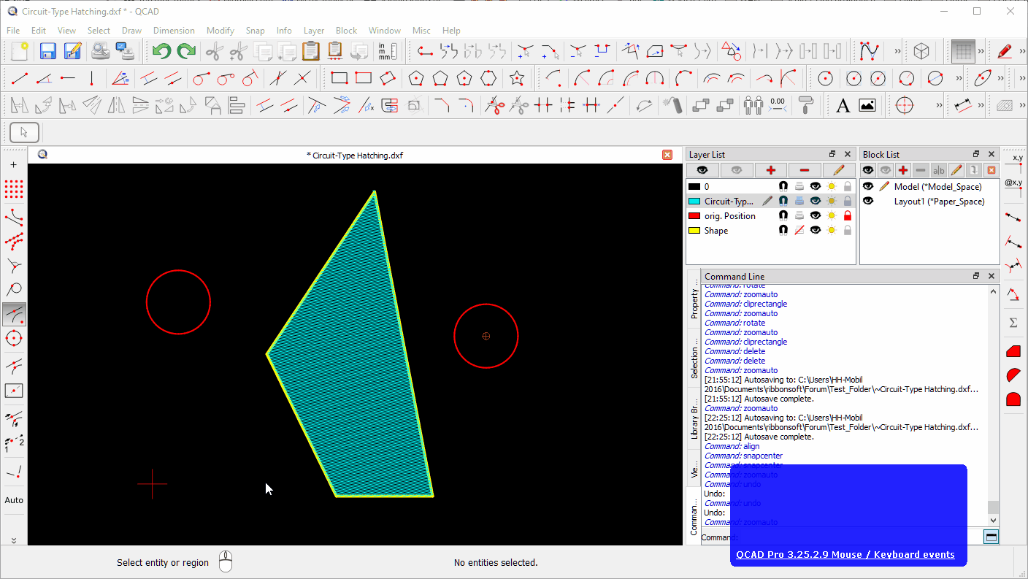The image size is (1028, 579).
Task: Unlock the orig. Position layer
Action: [x=848, y=215]
